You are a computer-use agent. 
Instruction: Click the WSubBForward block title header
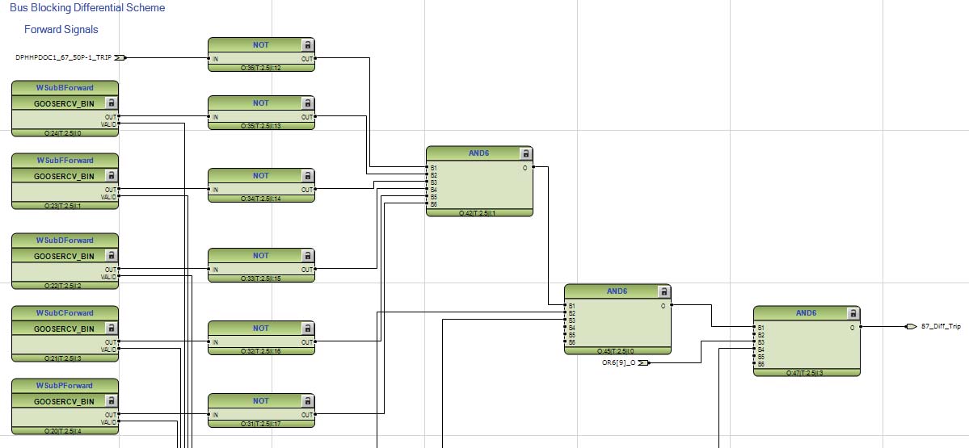(65, 87)
